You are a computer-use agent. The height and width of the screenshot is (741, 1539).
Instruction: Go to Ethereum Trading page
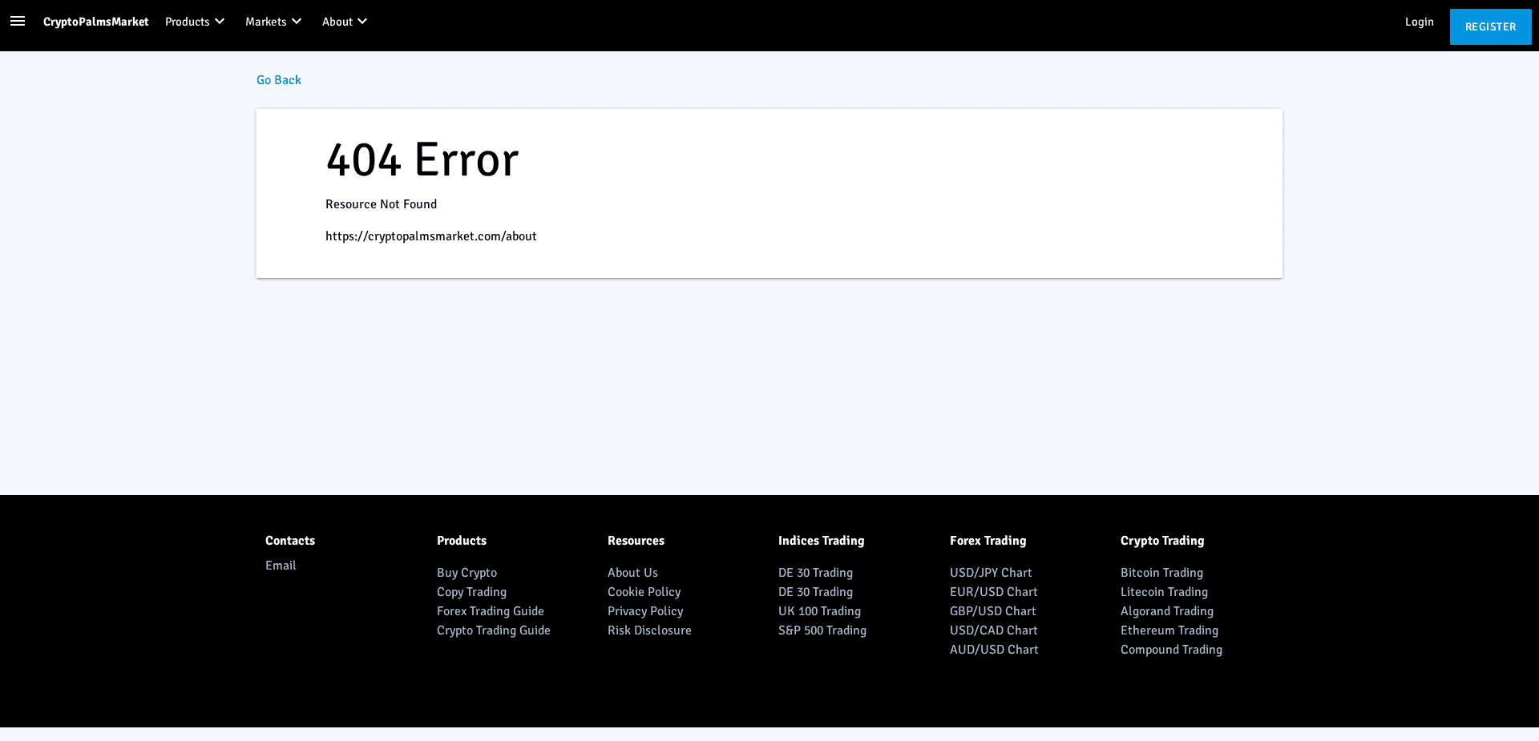(1169, 630)
